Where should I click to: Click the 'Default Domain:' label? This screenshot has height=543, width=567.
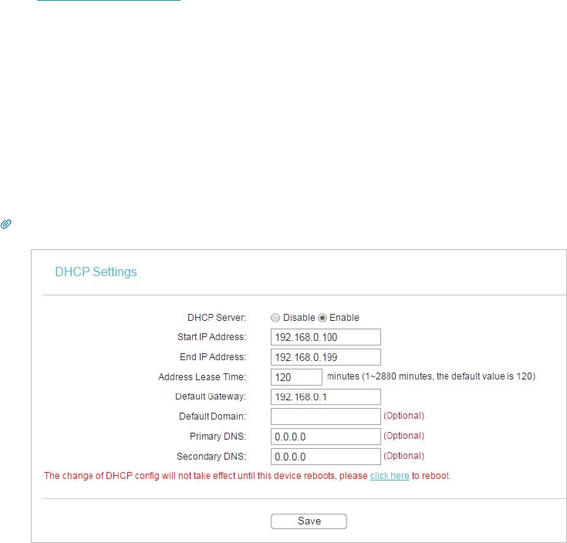pyautogui.click(x=212, y=417)
